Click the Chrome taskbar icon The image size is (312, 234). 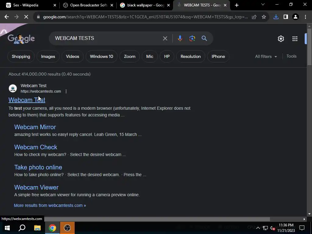tap(52, 228)
